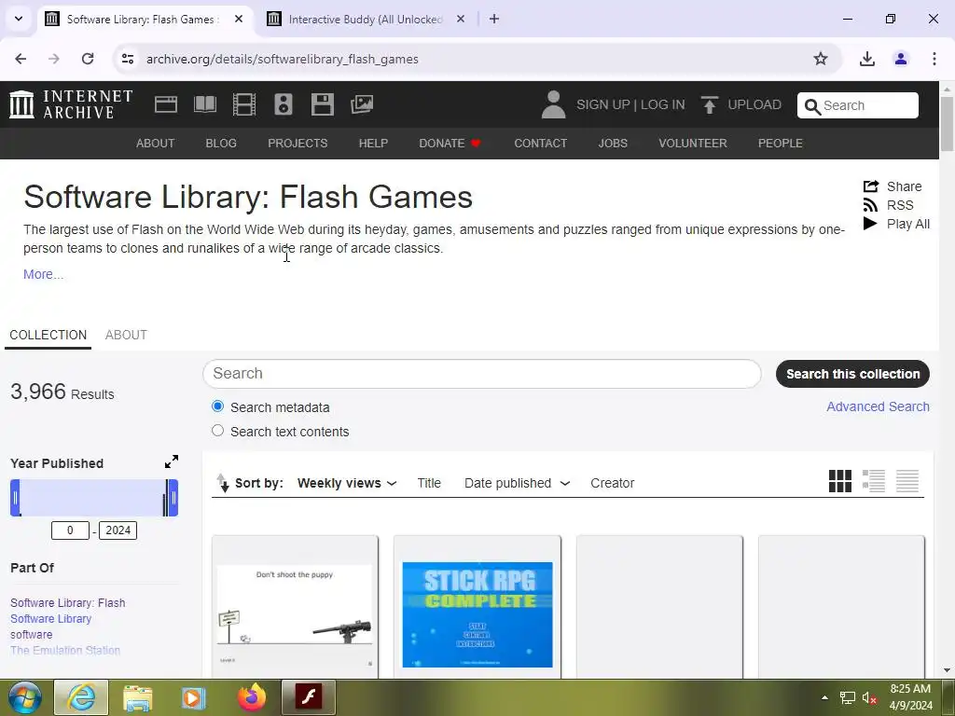Reload the page
The width and height of the screenshot is (955, 716).
point(88,59)
